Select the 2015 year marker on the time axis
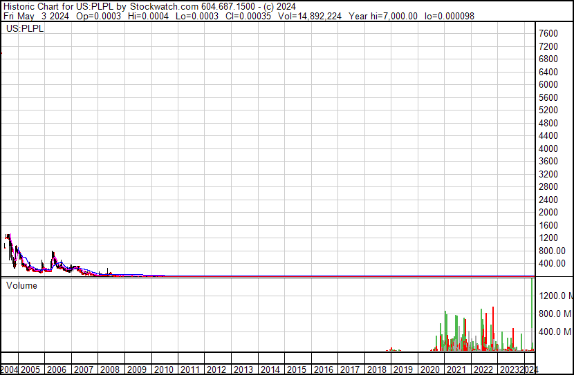Viewport: 574px width, 375px height. (297, 369)
